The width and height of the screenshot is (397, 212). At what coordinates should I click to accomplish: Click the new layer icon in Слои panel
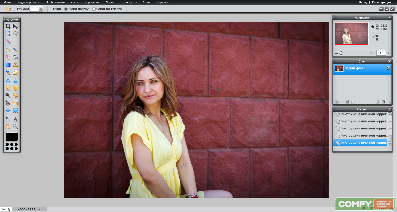pos(377,102)
